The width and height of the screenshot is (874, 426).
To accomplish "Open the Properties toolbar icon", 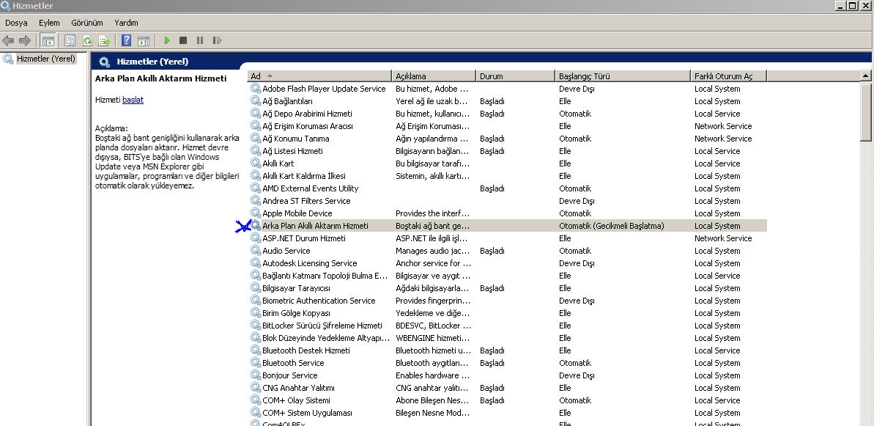I will pyautogui.click(x=70, y=40).
